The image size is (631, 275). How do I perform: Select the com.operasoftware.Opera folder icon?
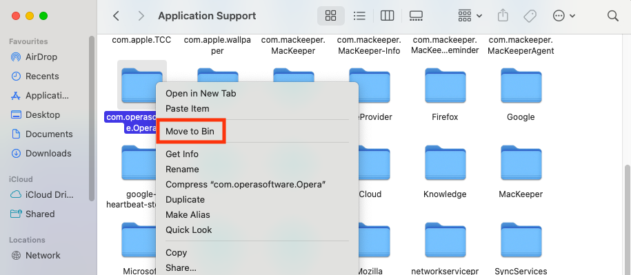pyautogui.click(x=138, y=85)
